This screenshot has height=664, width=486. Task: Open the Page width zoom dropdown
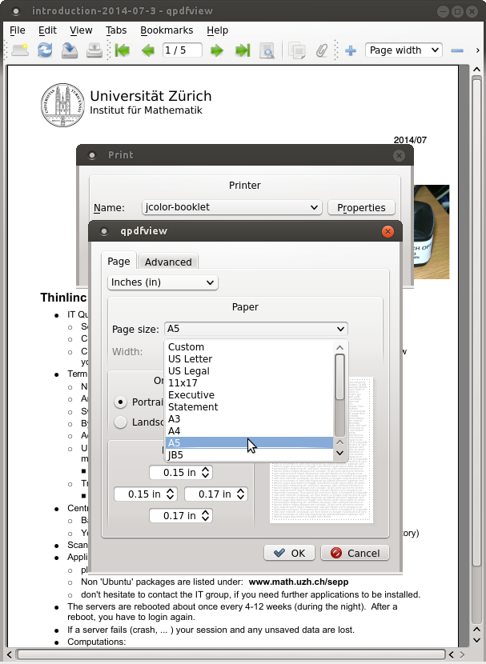tap(404, 50)
